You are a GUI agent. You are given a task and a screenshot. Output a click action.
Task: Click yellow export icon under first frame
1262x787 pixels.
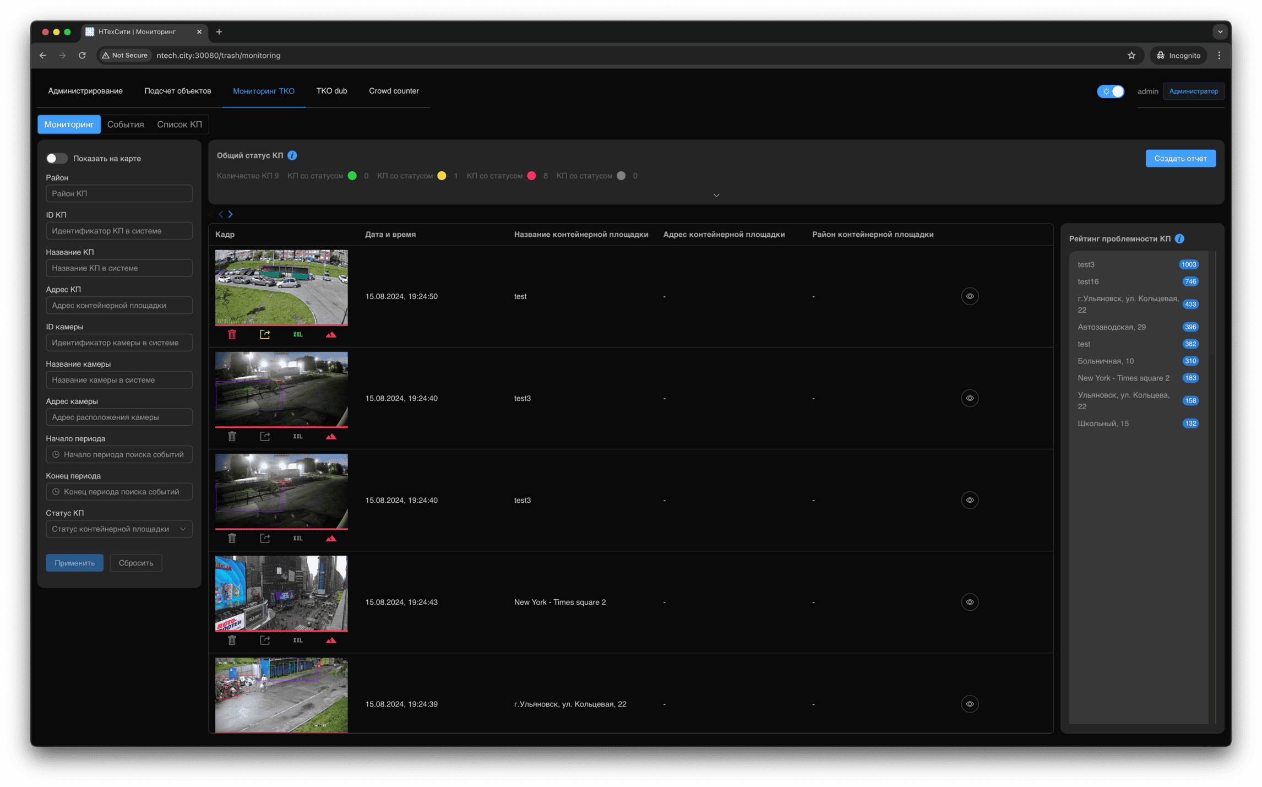click(x=265, y=334)
